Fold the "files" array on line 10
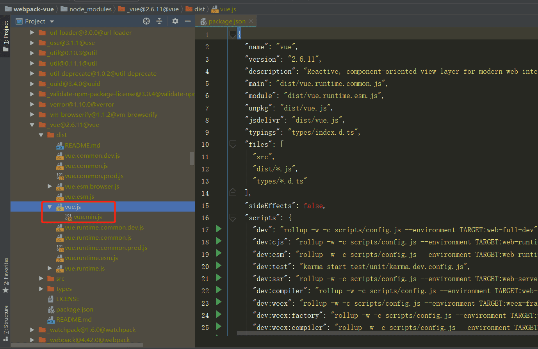The height and width of the screenshot is (349, 538). [x=233, y=144]
